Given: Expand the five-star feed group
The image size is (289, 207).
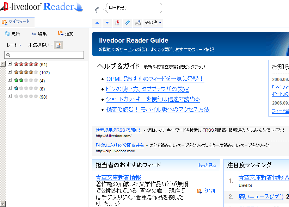Looking at the screenshot, I should [x=10, y=64].
